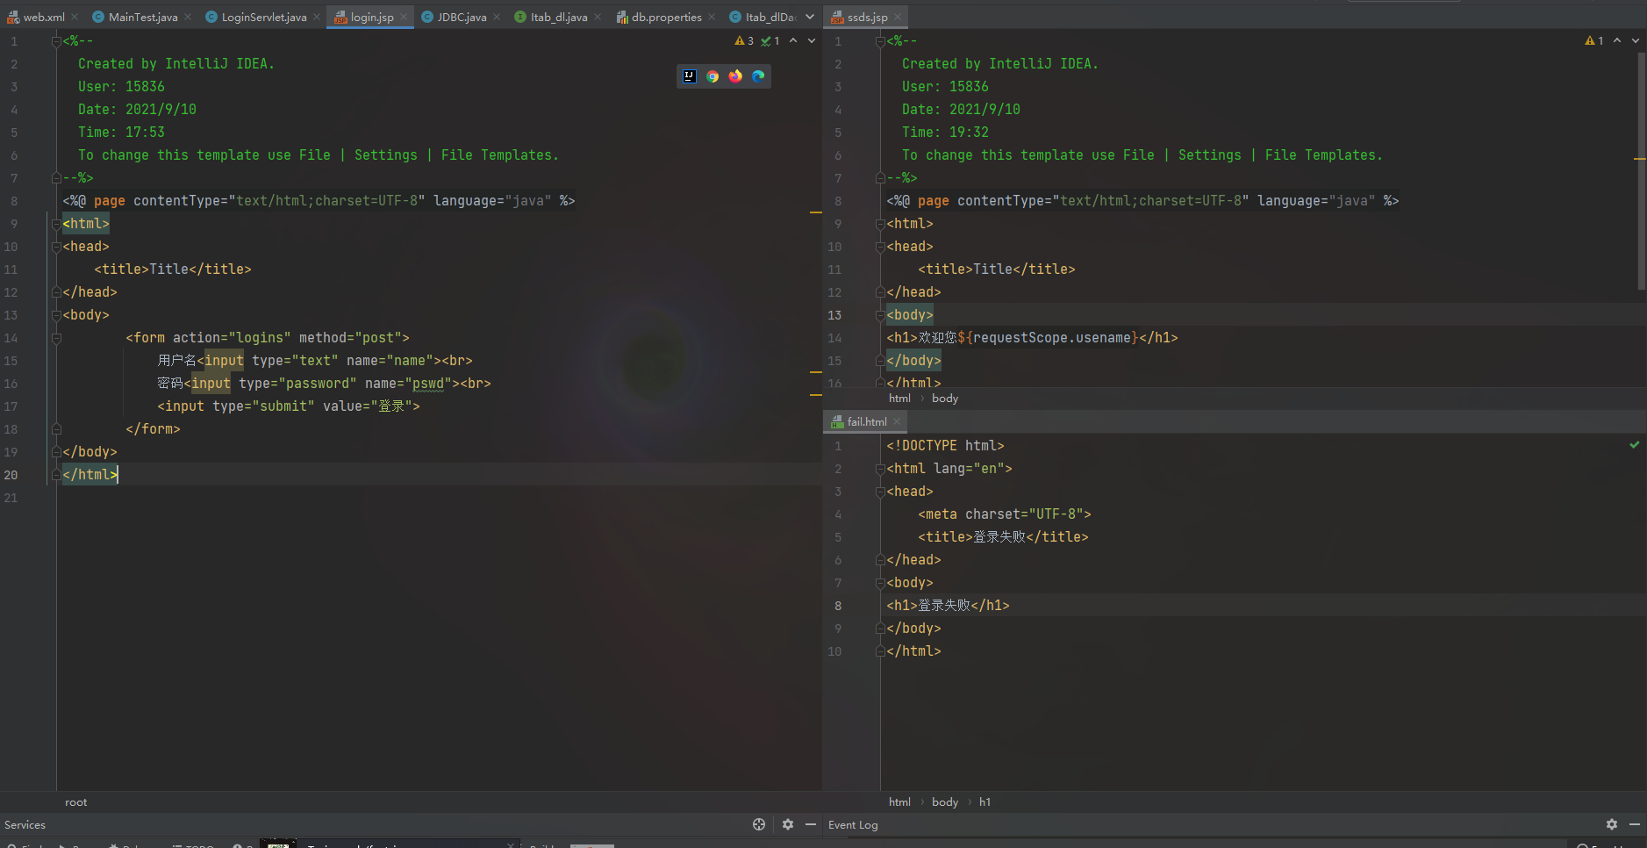Collapse html lang tag fold in fail.html
This screenshot has width=1647, height=848.
point(880,469)
